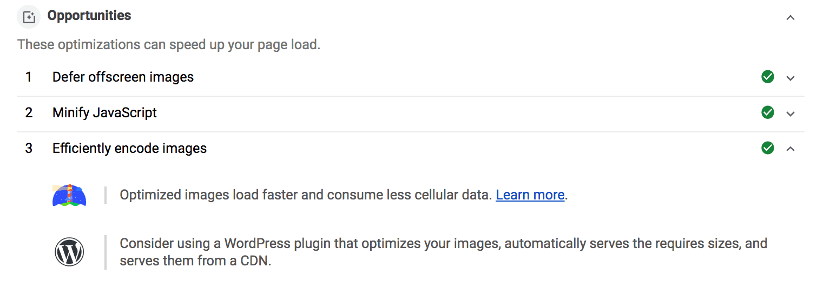
Task: Click green pass checkmark for Efficiently encode images
Action: (767, 148)
